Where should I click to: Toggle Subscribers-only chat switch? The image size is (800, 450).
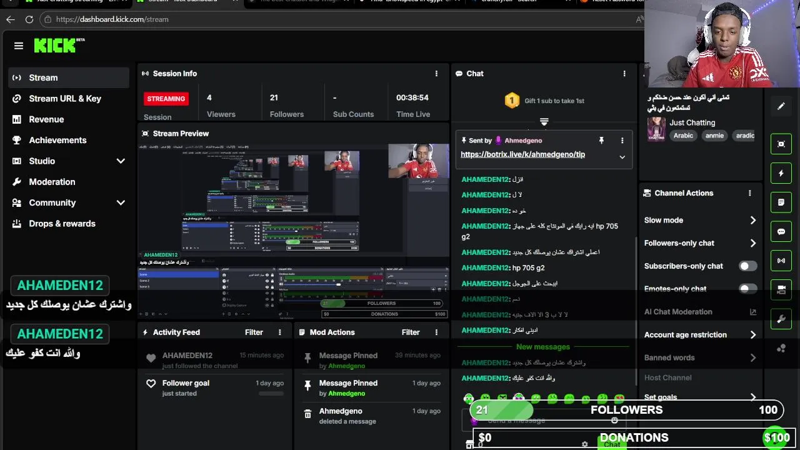[x=747, y=266]
